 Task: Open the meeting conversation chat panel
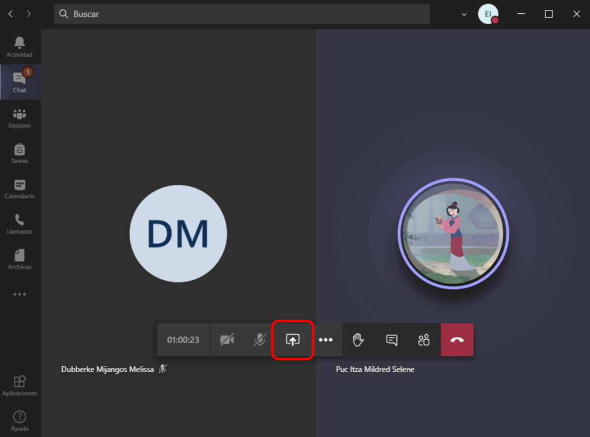point(392,340)
